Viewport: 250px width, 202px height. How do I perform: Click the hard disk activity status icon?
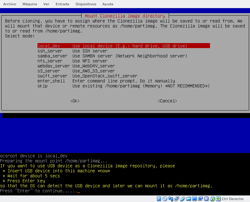[159, 199]
